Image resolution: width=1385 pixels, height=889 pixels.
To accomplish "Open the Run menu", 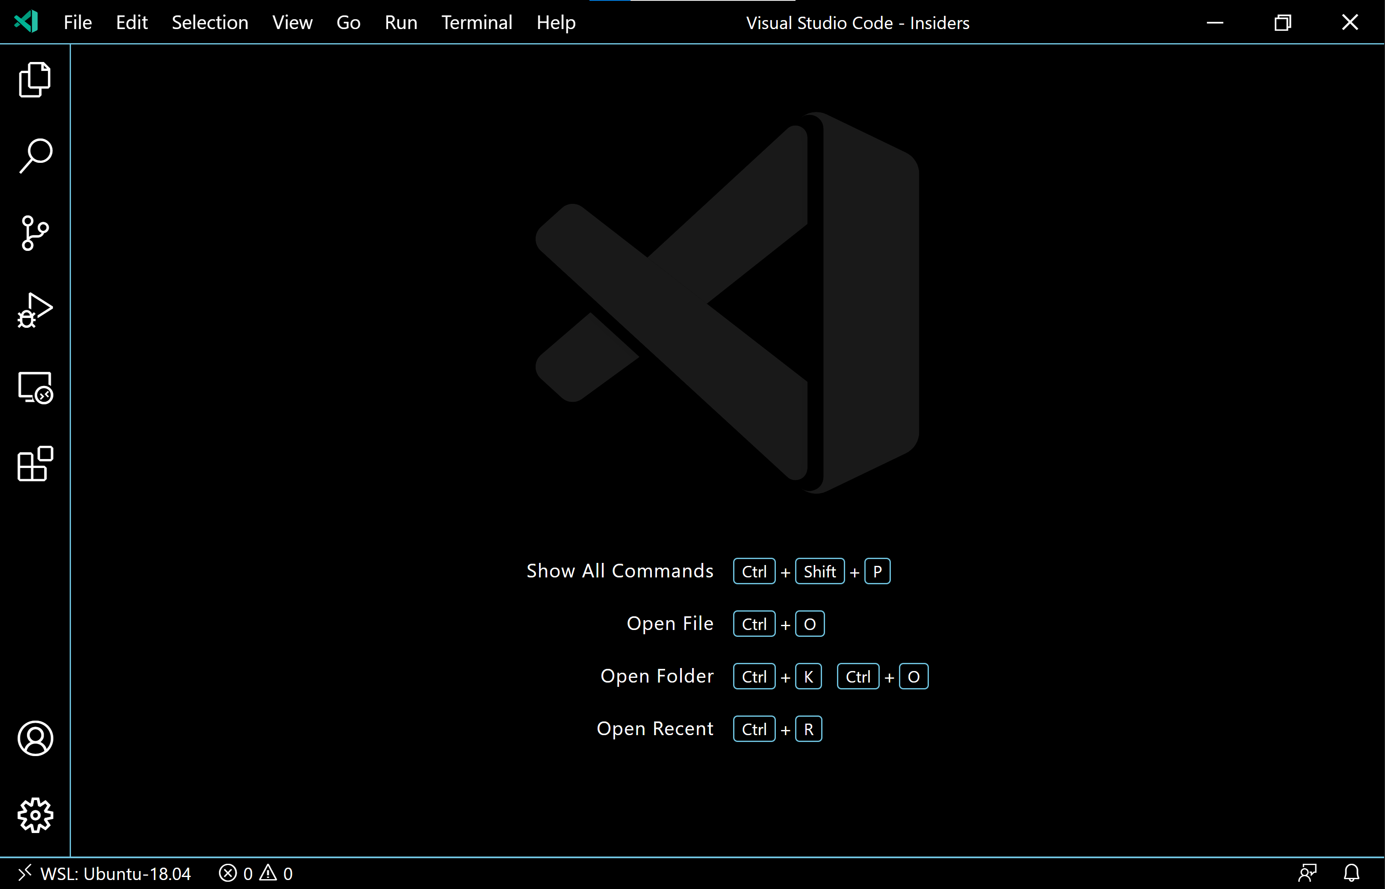I will 401,23.
